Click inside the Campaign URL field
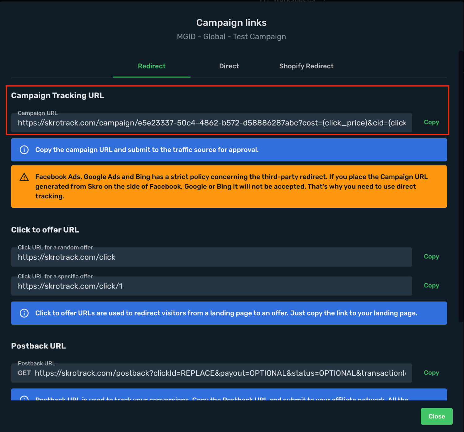This screenshot has height=432, width=464. (212, 123)
